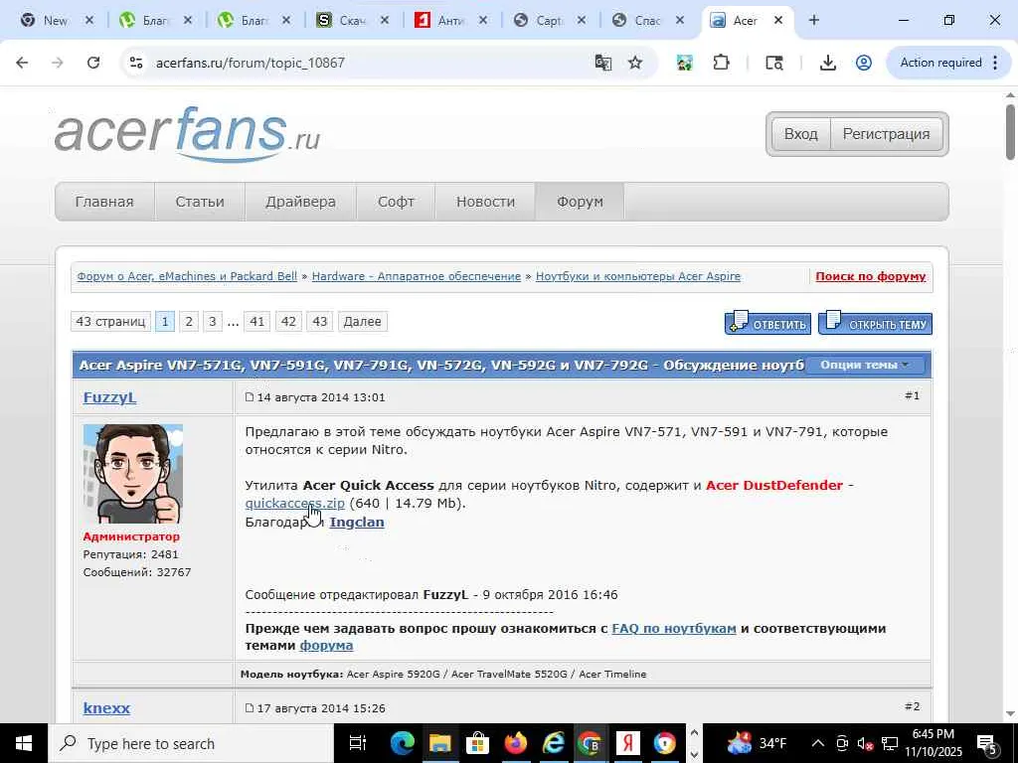Open knexx username link
Screen dimensions: 1018x763
point(106,708)
